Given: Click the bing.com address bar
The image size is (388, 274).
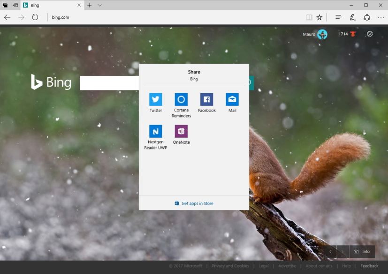Looking at the screenshot, I should [61, 17].
